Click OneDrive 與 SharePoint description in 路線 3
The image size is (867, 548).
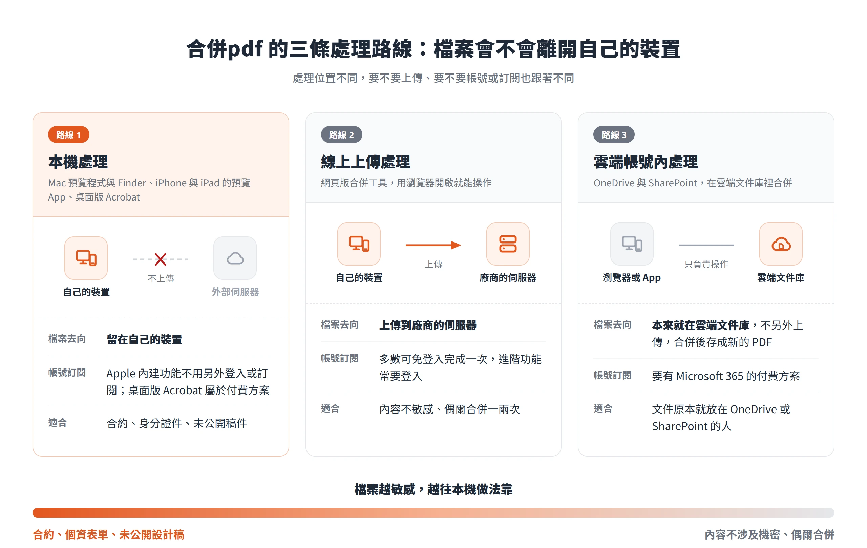click(x=693, y=183)
